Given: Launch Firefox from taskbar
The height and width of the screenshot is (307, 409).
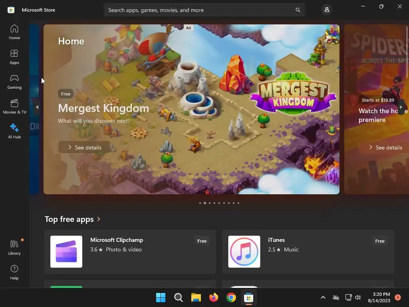Looking at the screenshot, I should [x=214, y=297].
